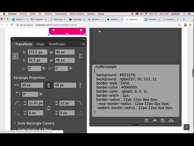Click the shear angle icon
The image size is (194, 146).
pos(50,68)
